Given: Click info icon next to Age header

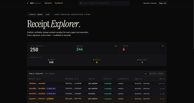Looking at the screenshot, I should click(164, 79).
